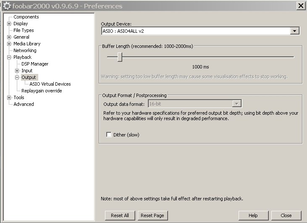
Task: Collapse the Output tree node
Action: pyautogui.click(x=17, y=78)
